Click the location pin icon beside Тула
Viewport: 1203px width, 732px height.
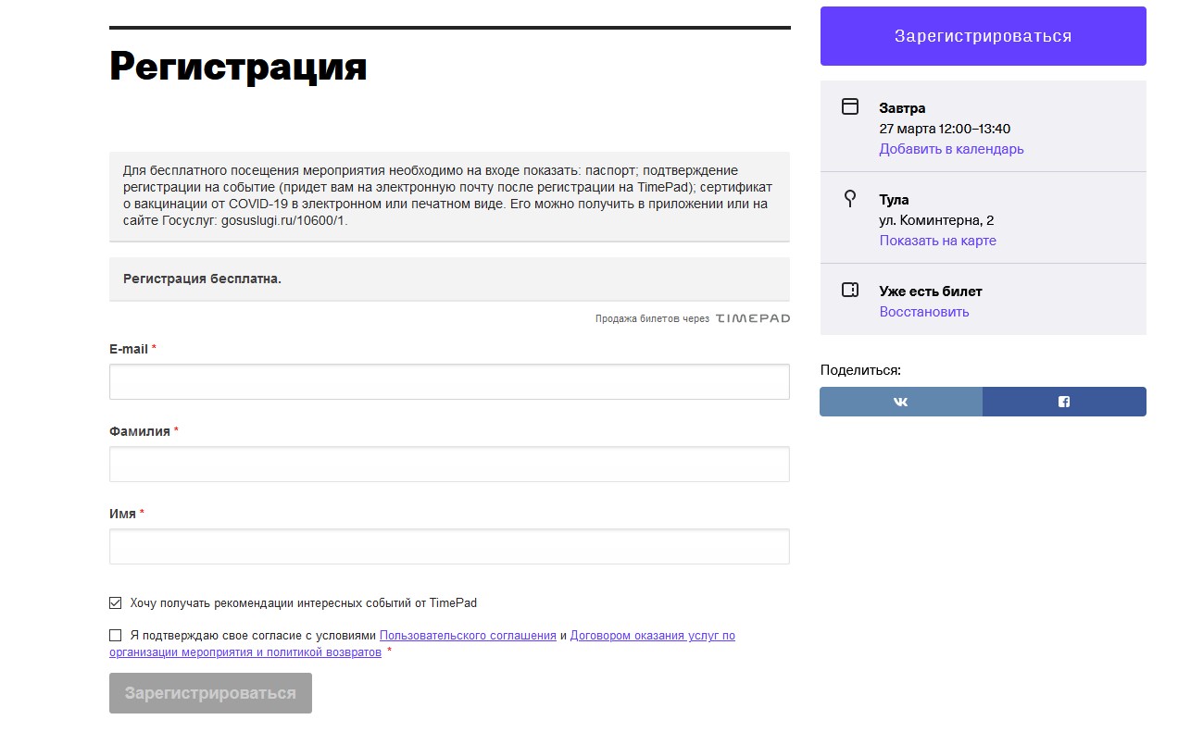point(850,198)
